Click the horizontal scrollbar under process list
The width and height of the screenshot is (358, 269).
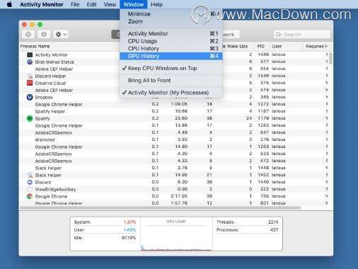[x=161, y=208]
